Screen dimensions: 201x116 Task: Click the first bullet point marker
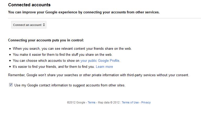tap(10, 49)
